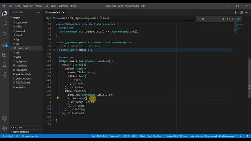Change the Dart language mode
Viewport: 251px width, 141px height.
(x=142, y=136)
